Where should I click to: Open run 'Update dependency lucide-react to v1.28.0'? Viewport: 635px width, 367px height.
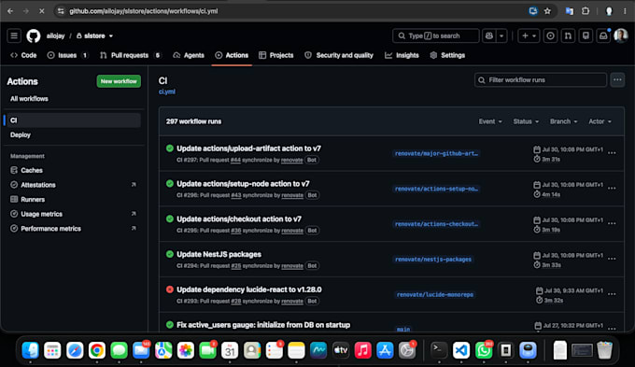(249, 289)
